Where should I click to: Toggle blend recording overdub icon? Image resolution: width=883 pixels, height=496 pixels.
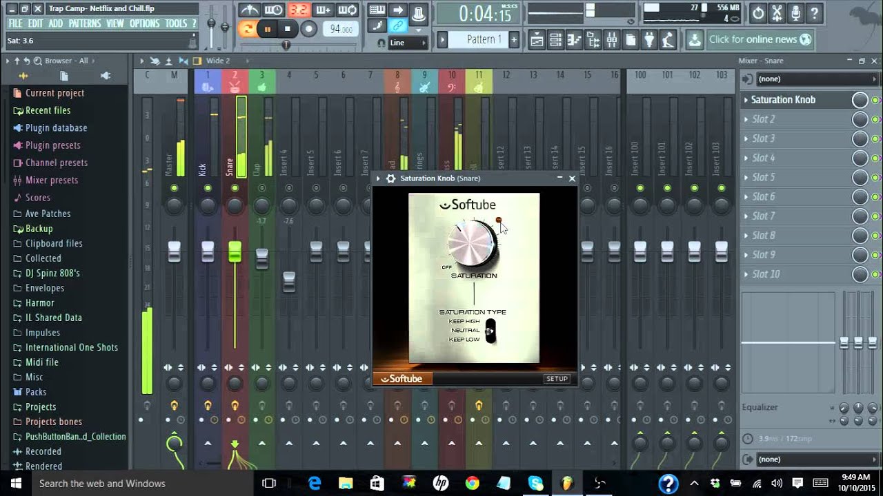click(323, 10)
